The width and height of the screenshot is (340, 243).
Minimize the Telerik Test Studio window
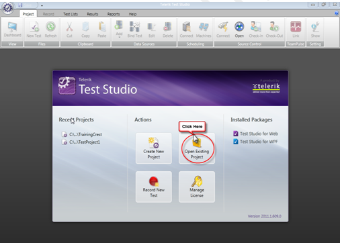(x=313, y=5)
